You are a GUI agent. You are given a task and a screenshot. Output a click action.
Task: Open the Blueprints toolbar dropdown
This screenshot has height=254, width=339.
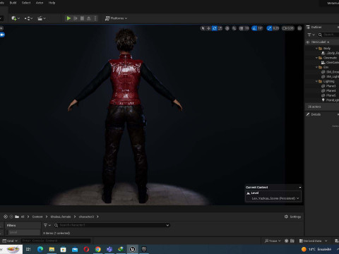[x=28, y=18]
